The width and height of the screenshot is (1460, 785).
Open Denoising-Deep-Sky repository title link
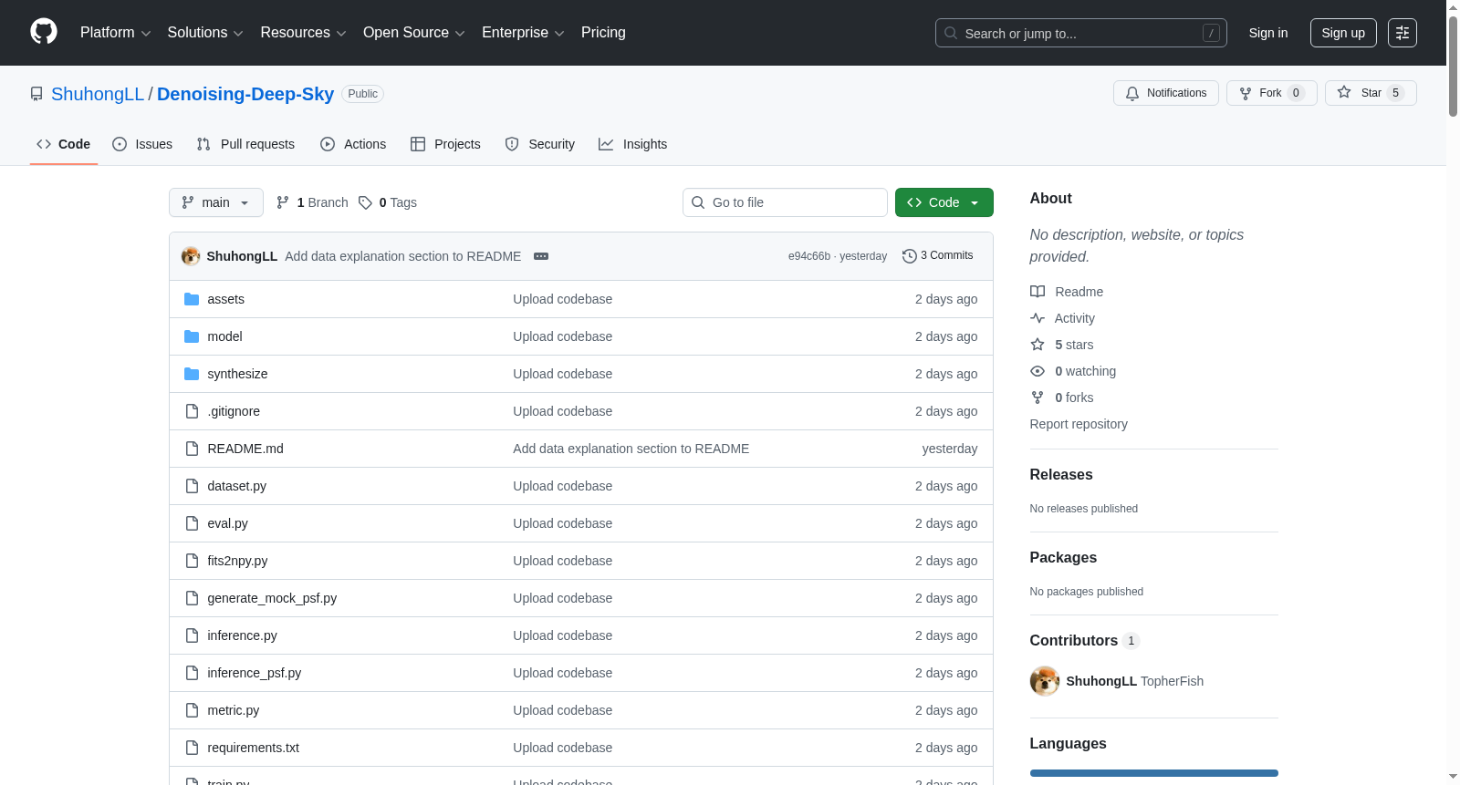point(245,94)
